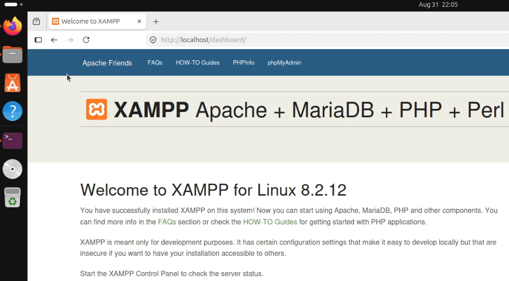
Task: Open Firefox from the Ubuntu dock
Action: [13, 26]
